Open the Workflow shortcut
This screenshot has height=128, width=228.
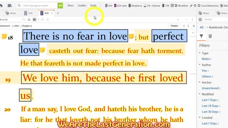coord(181,6)
